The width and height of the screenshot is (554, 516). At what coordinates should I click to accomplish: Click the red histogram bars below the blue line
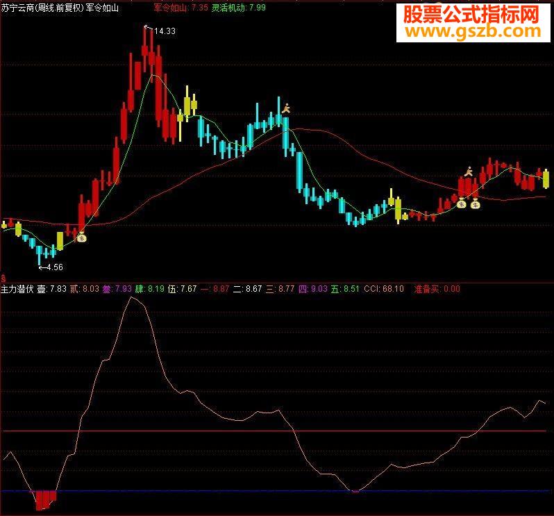click(x=46, y=500)
